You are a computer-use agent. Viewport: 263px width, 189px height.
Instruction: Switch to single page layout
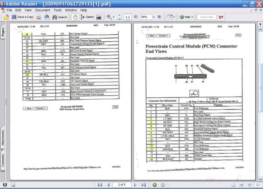pos(234,185)
